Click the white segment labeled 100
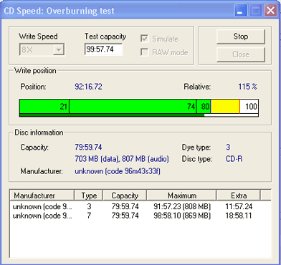This screenshot has width=281, height=265. pos(249,106)
